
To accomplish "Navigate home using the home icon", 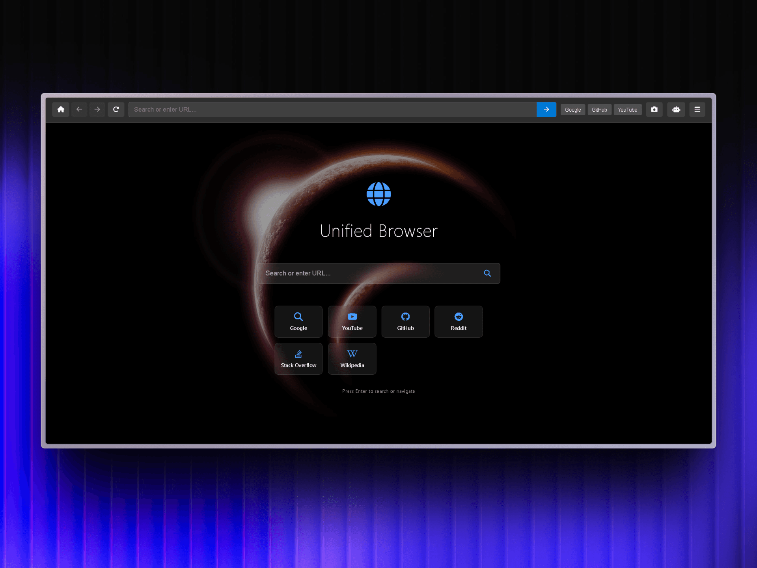I will click(61, 109).
